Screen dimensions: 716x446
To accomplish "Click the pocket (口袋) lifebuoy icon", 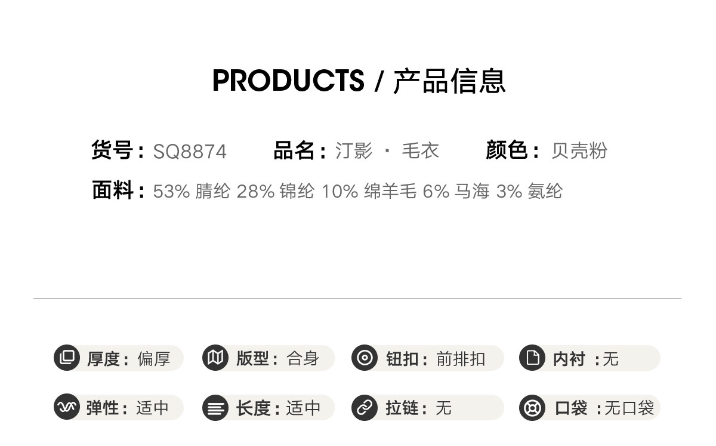I will pos(532,408).
